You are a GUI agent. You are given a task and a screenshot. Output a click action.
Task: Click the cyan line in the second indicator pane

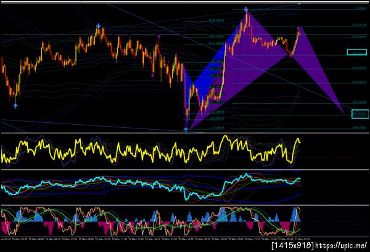pos(151,187)
